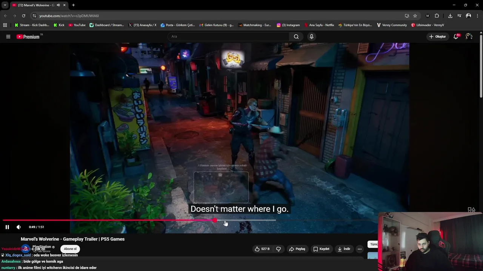Image resolution: width=483 pixels, height=271 pixels.
Task: Click the red playhead on the progress bar
Action: click(215, 220)
